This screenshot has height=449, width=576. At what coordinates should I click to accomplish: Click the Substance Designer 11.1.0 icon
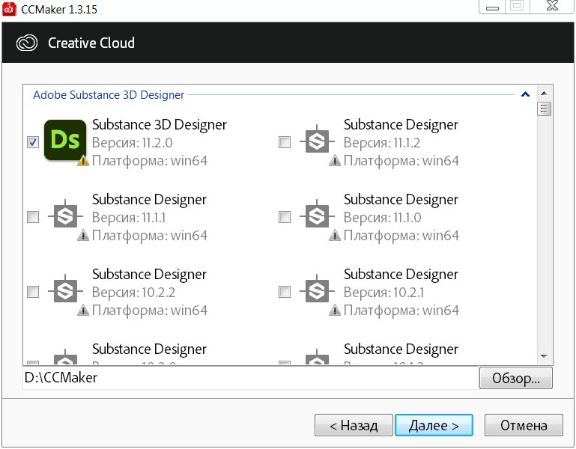(317, 216)
